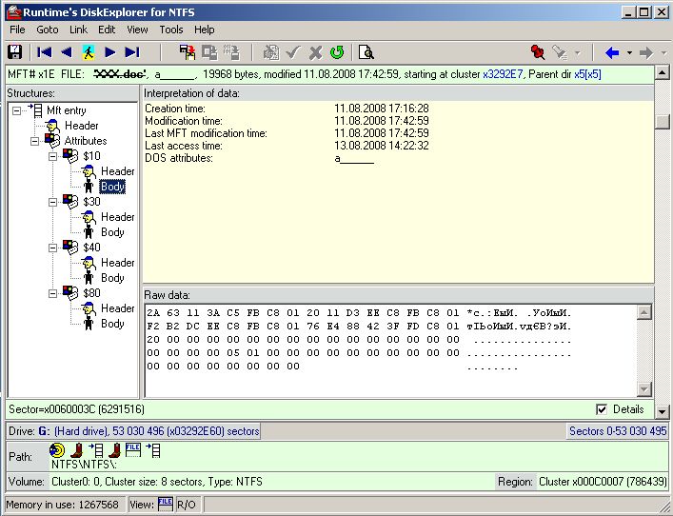The width and height of the screenshot is (673, 516).
Task: Open the forward-arrow history dropdown
Action: [663, 52]
